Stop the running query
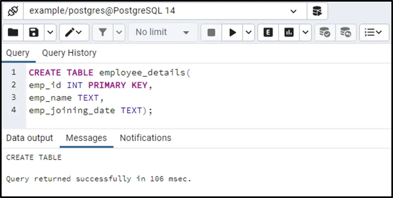 211,32
